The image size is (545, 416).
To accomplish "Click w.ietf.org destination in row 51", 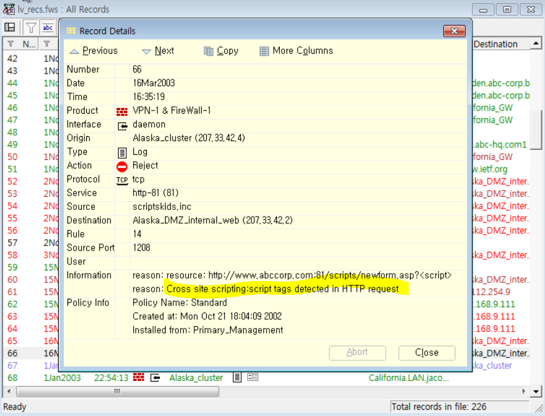I will click(490, 169).
